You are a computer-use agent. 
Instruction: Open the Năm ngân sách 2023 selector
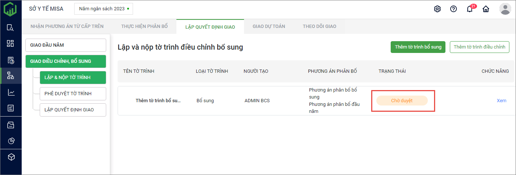[x=104, y=9]
